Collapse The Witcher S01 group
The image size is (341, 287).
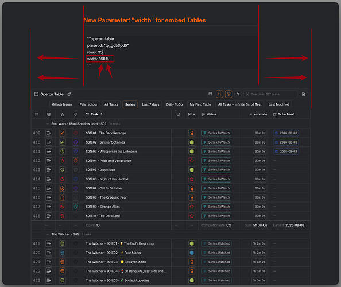point(48,234)
